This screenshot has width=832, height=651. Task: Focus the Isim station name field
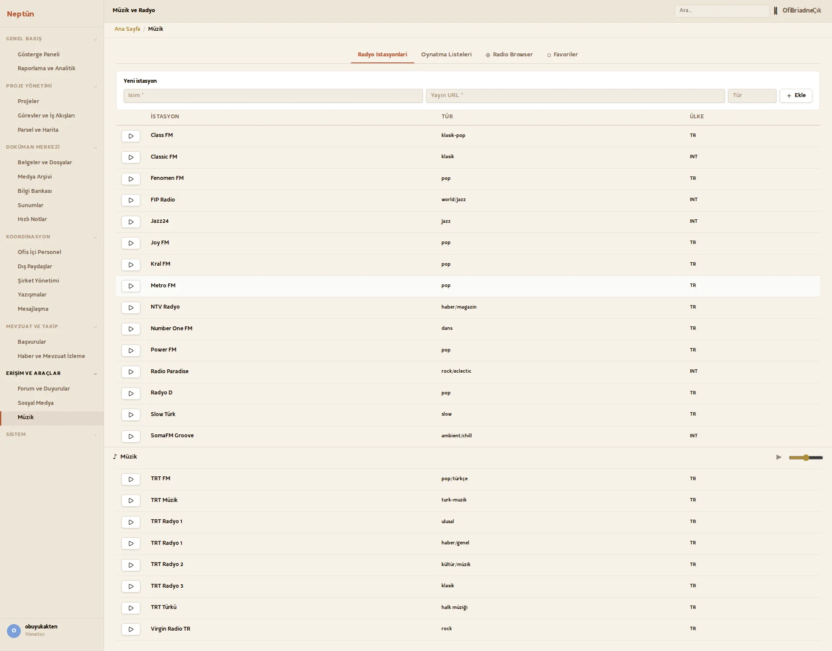[x=273, y=96]
